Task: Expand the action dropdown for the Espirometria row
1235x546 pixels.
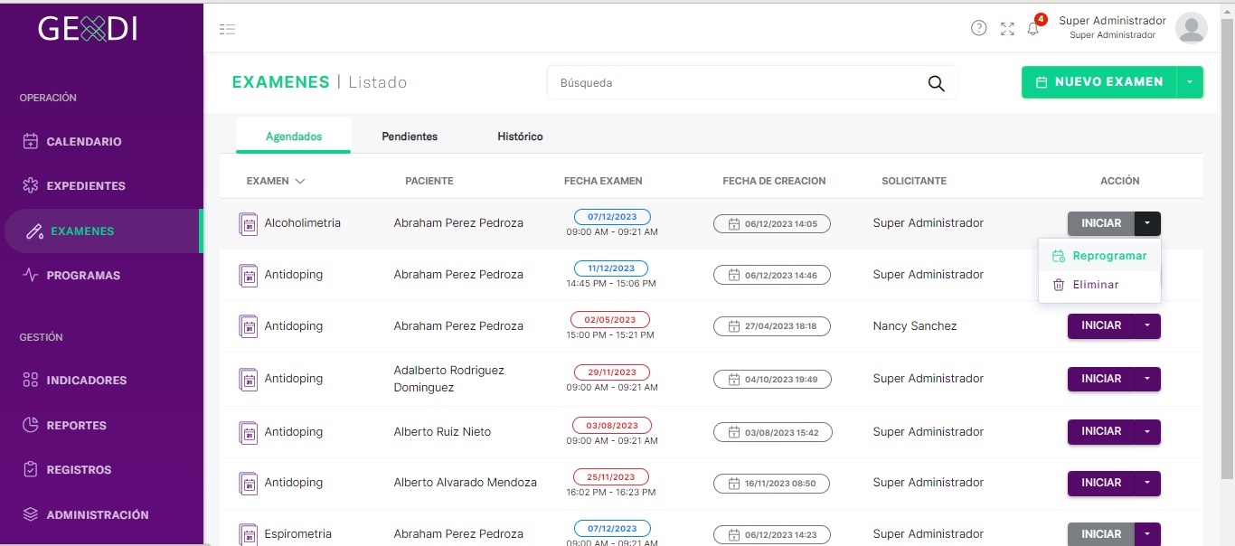Action: point(1147,534)
